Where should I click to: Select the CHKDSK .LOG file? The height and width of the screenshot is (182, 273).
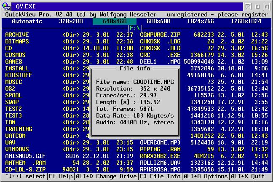point(204,41)
